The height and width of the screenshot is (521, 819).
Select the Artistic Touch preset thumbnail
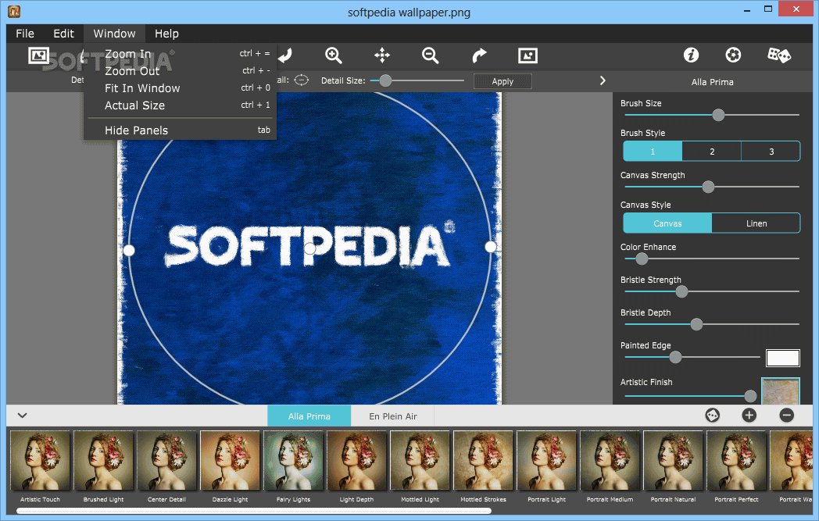click(40, 461)
